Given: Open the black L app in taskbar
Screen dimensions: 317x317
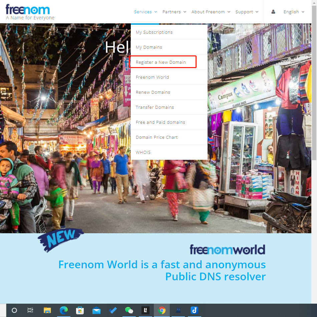Looking at the screenshot, I should [x=145, y=310].
